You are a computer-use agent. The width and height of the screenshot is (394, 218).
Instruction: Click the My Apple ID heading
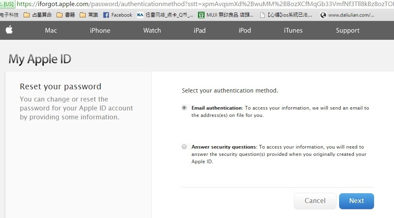point(40,59)
